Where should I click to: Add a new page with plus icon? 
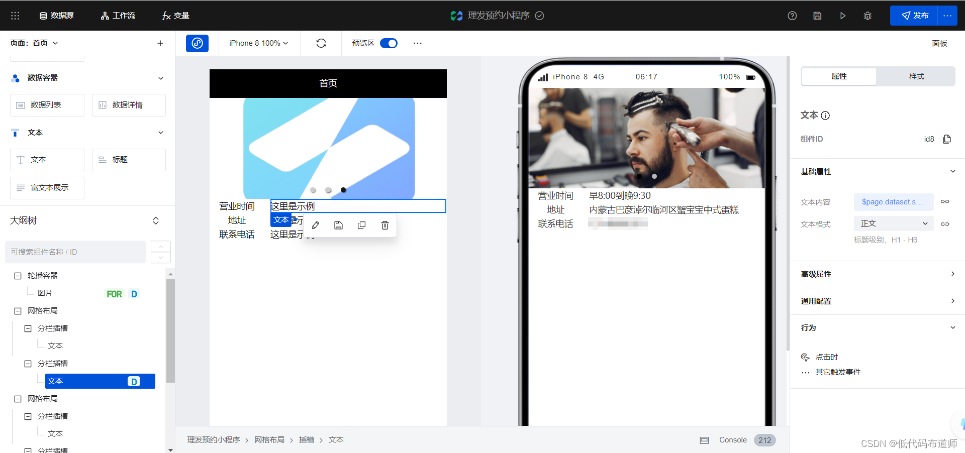pyautogui.click(x=160, y=43)
